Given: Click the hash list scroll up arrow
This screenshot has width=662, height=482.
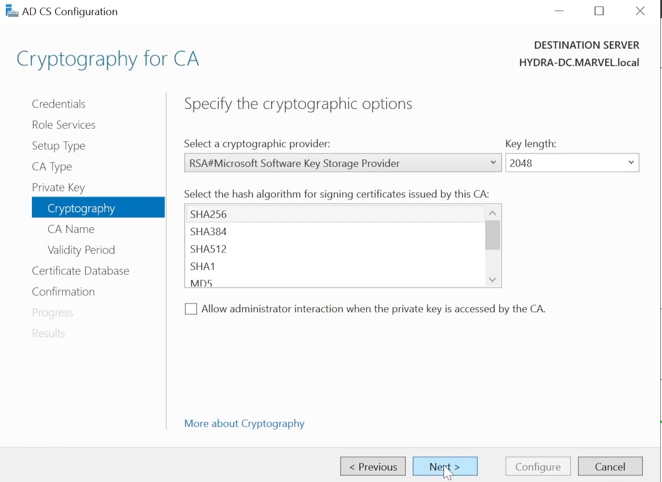Looking at the screenshot, I should pyautogui.click(x=492, y=213).
